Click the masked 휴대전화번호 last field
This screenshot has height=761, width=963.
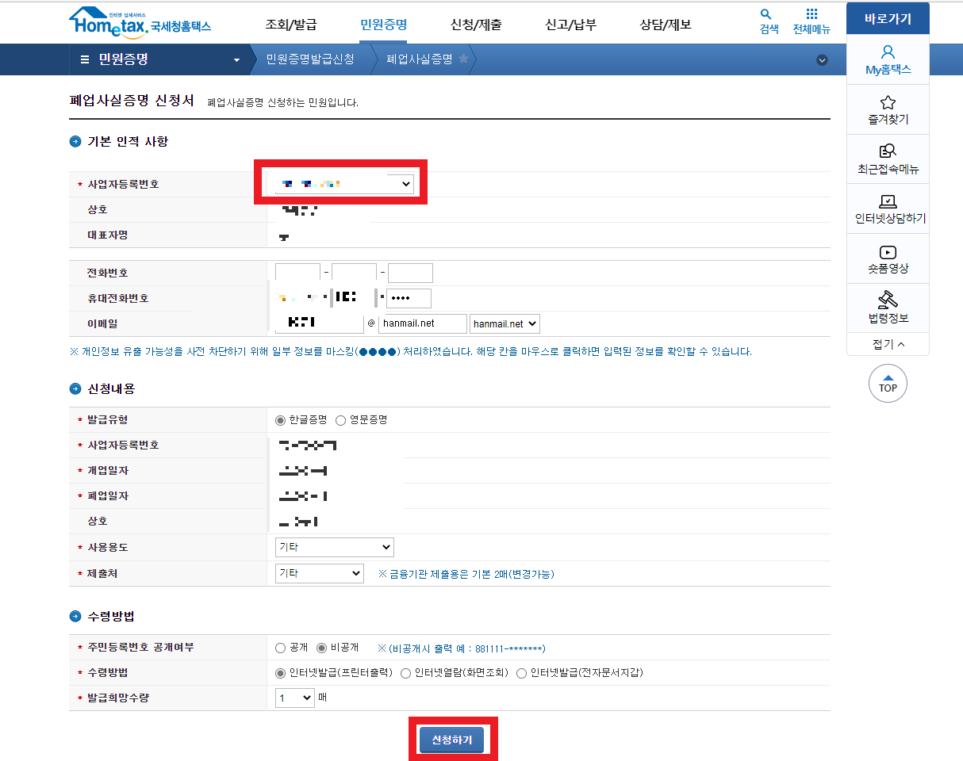(409, 298)
